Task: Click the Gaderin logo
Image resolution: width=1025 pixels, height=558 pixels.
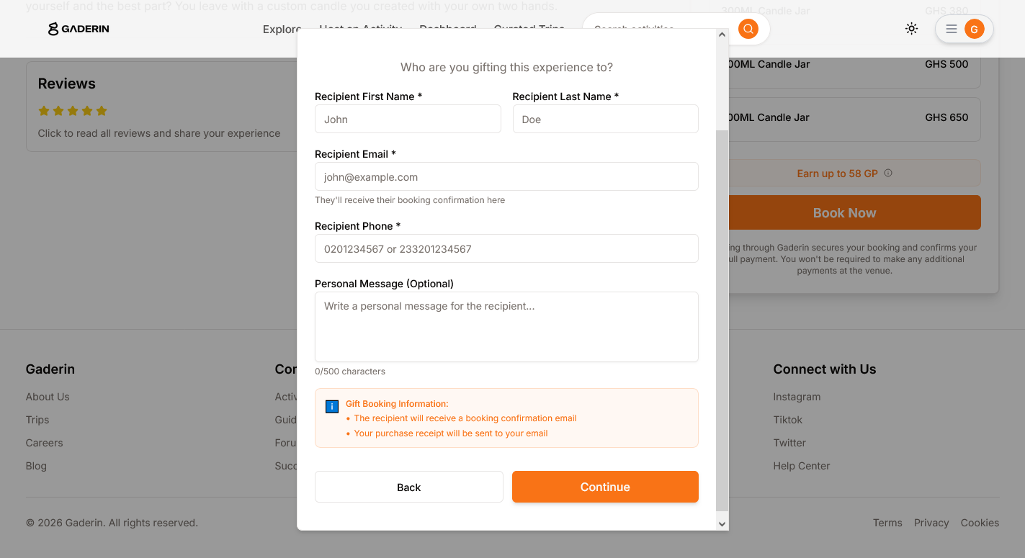Action: (x=78, y=29)
